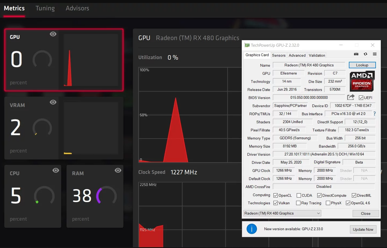The image size is (387, 248).
Task: Toggle VRAM metric visibility eye icon
Action: (x=53, y=102)
